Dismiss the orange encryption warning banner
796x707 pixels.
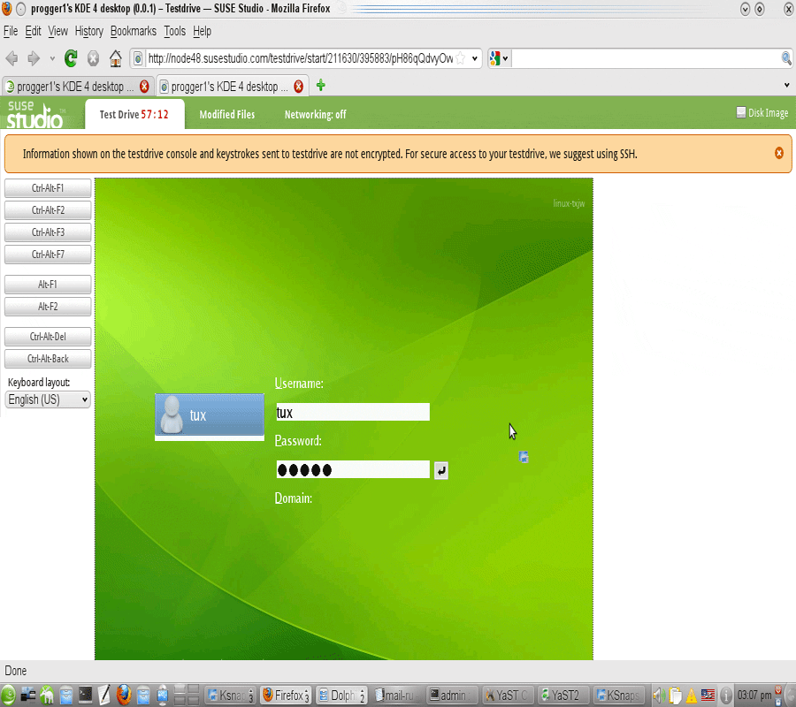tap(778, 153)
